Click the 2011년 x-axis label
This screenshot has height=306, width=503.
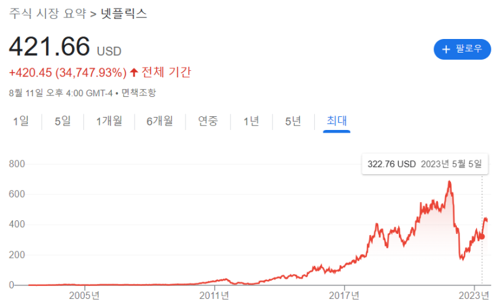pos(214,295)
